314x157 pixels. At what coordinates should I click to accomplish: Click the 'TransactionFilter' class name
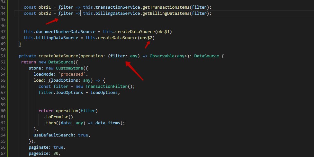click(106, 87)
